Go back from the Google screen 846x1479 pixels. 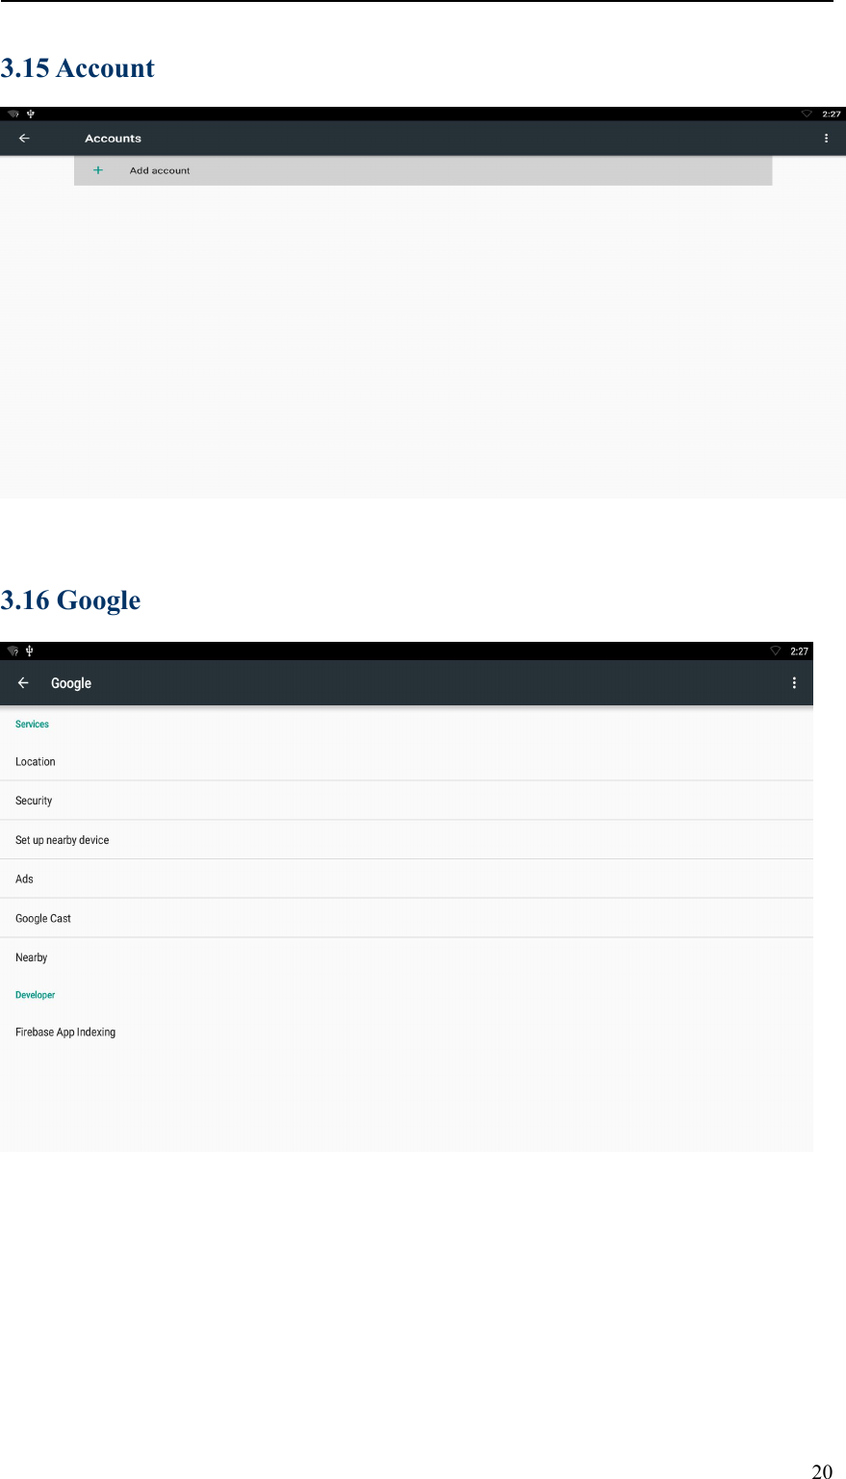23,683
